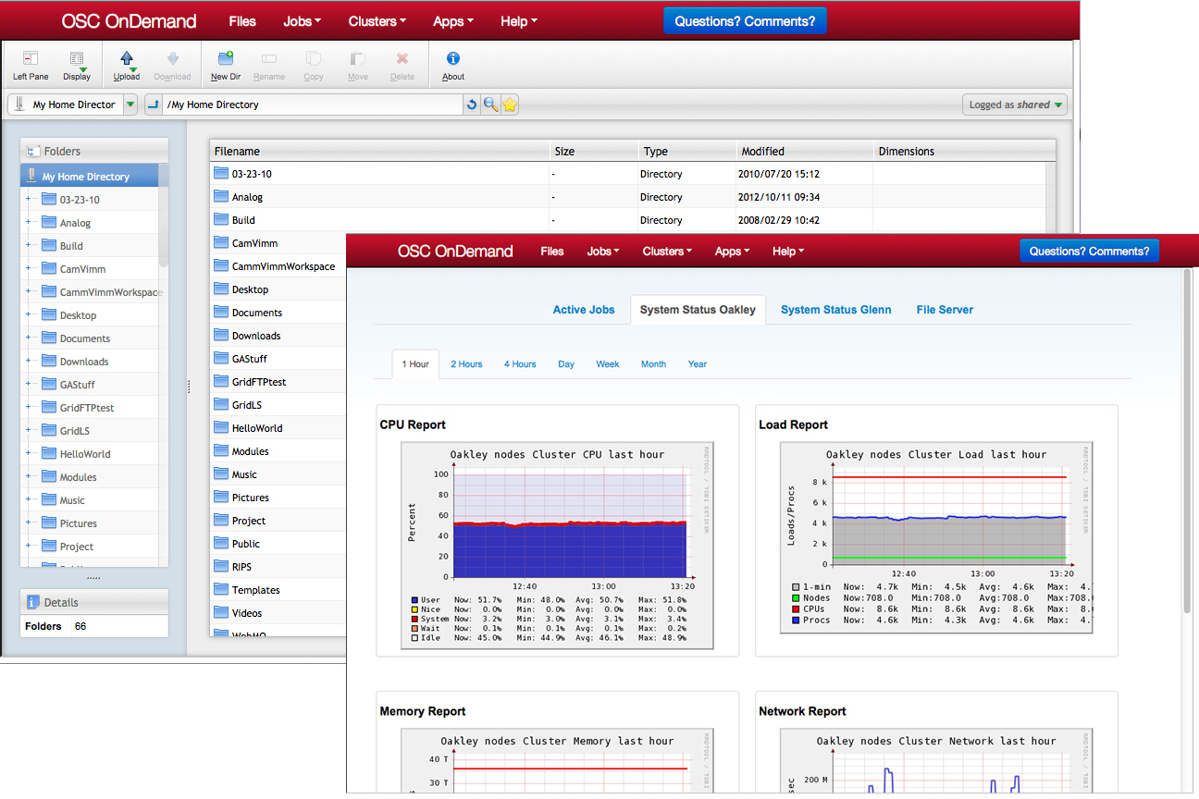Screen dimensions: 1199x799
Task: Expand the CamVimm tree node
Action: pos(28,268)
